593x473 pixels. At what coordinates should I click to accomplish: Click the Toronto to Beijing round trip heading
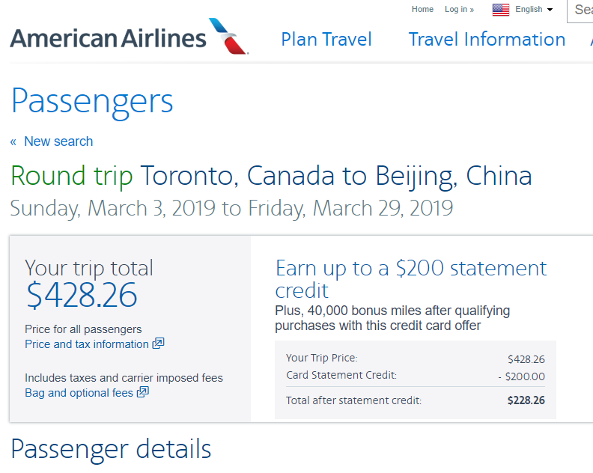click(271, 176)
